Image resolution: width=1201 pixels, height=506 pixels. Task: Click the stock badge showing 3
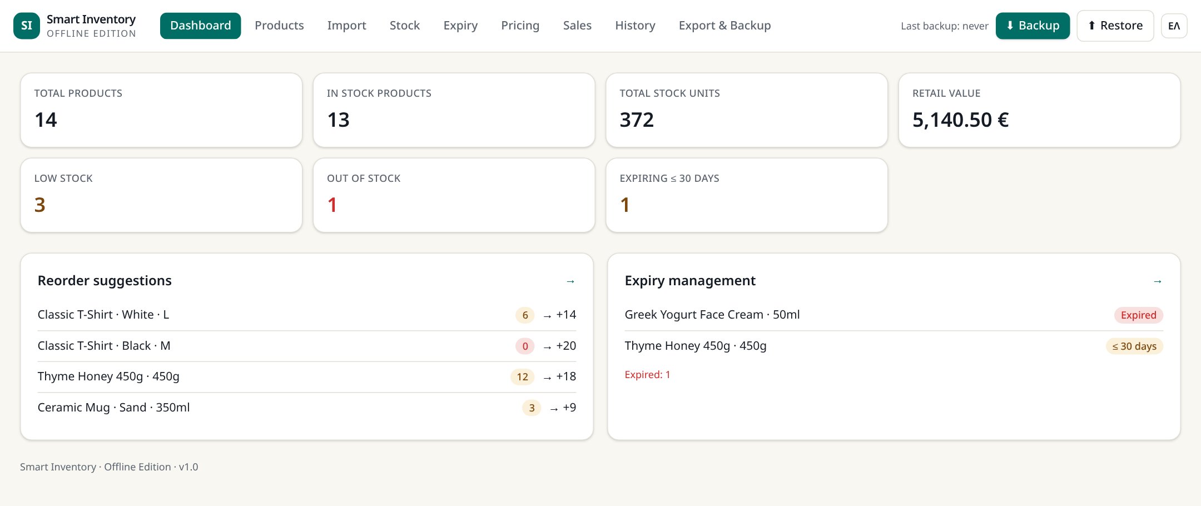pyautogui.click(x=532, y=408)
